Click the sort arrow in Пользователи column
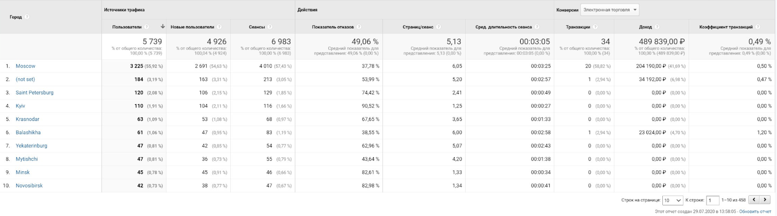 coord(163,27)
